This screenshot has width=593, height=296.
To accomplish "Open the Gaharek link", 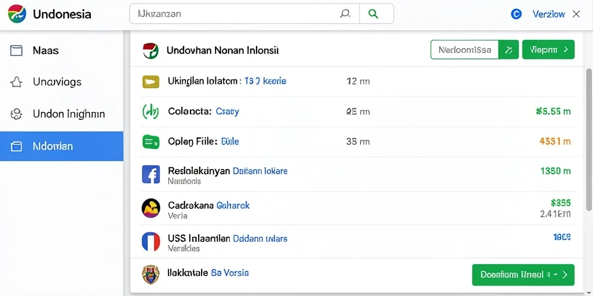I will [233, 205].
